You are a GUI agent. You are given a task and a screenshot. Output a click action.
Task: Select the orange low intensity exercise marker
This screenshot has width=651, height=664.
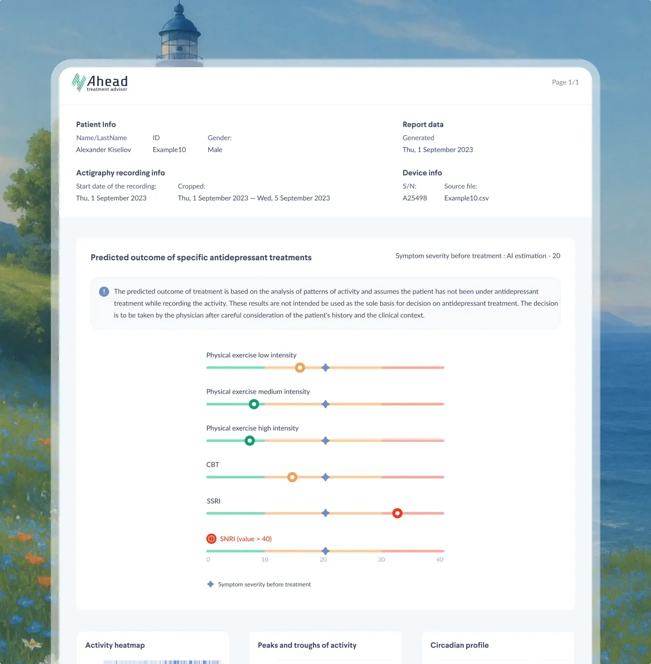pyautogui.click(x=300, y=368)
